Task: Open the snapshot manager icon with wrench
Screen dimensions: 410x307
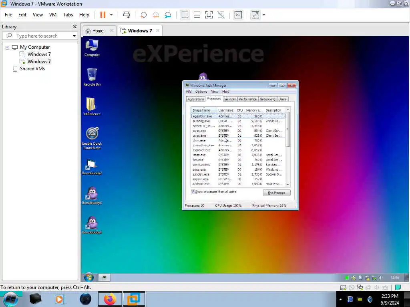Action: click(x=168, y=15)
